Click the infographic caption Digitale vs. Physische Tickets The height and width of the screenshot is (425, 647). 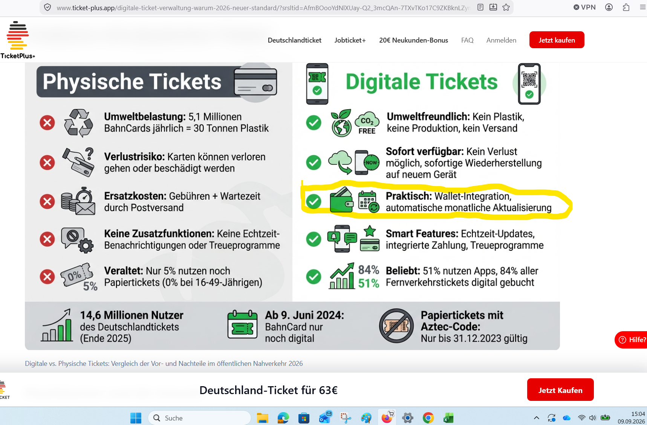point(164,364)
